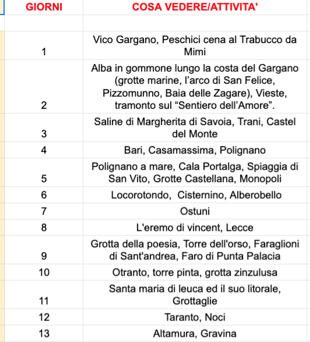Select the Bari, Casamassima, Polignano cell
The width and height of the screenshot is (310, 342).
[x=195, y=150]
